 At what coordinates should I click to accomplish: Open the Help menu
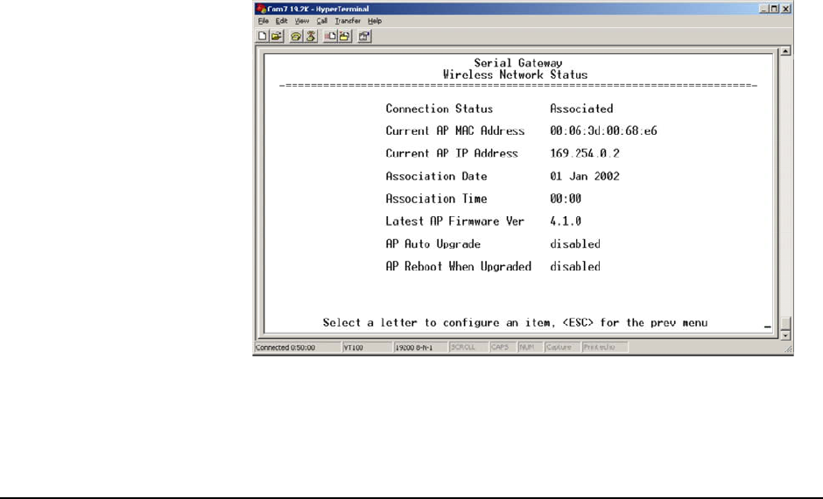[x=375, y=21]
